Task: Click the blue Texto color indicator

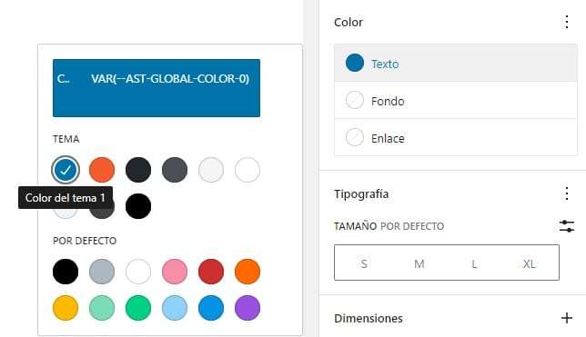Action: pos(355,63)
